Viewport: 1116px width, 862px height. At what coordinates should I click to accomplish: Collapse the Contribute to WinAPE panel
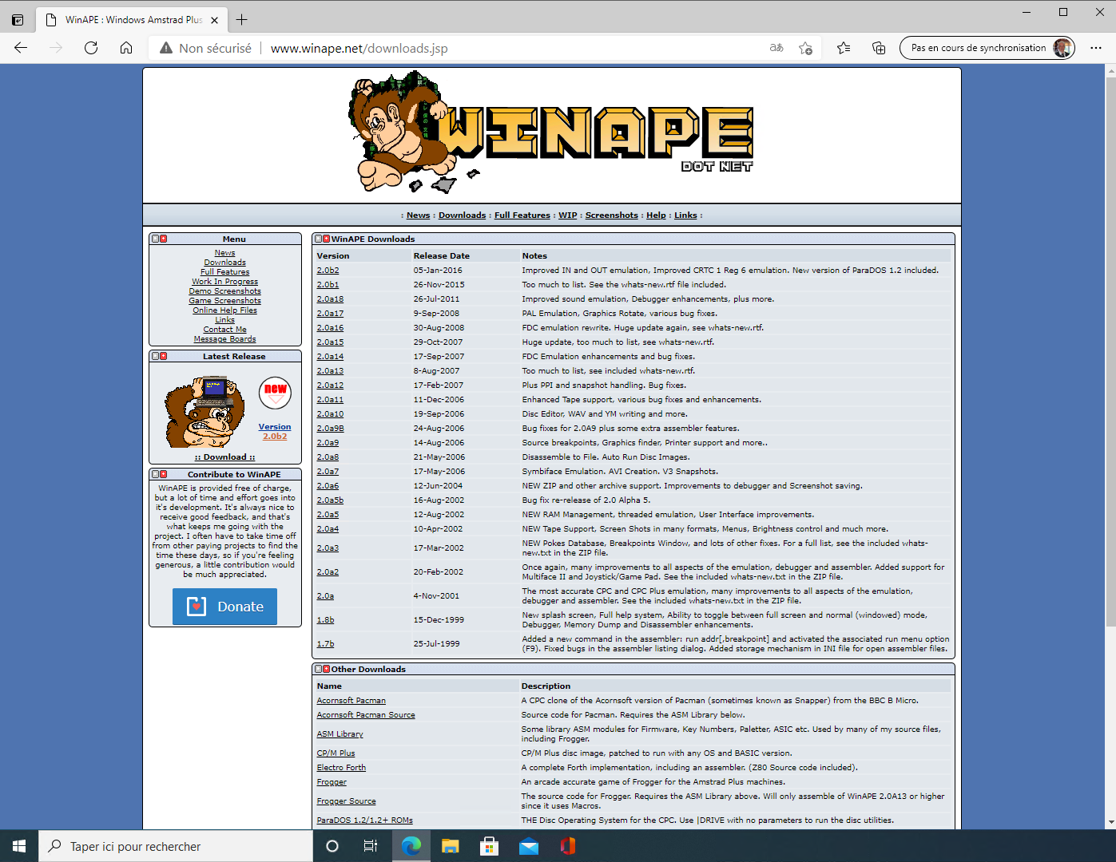coord(156,474)
